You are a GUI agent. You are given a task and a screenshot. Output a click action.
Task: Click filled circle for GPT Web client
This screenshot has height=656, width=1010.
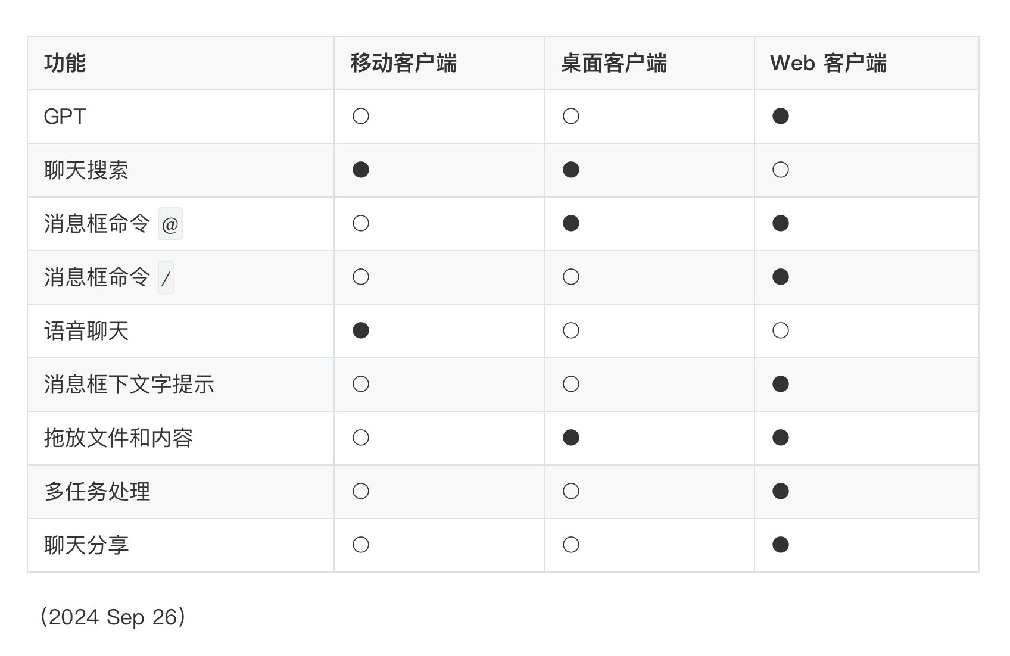coord(780,116)
